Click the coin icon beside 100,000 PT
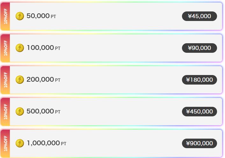This screenshot has width=225, height=158. coord(20,48)
